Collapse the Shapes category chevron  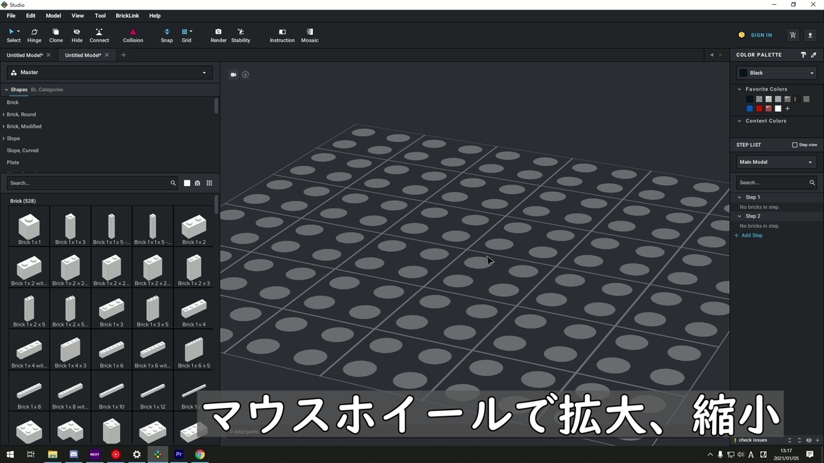(6, 90)
